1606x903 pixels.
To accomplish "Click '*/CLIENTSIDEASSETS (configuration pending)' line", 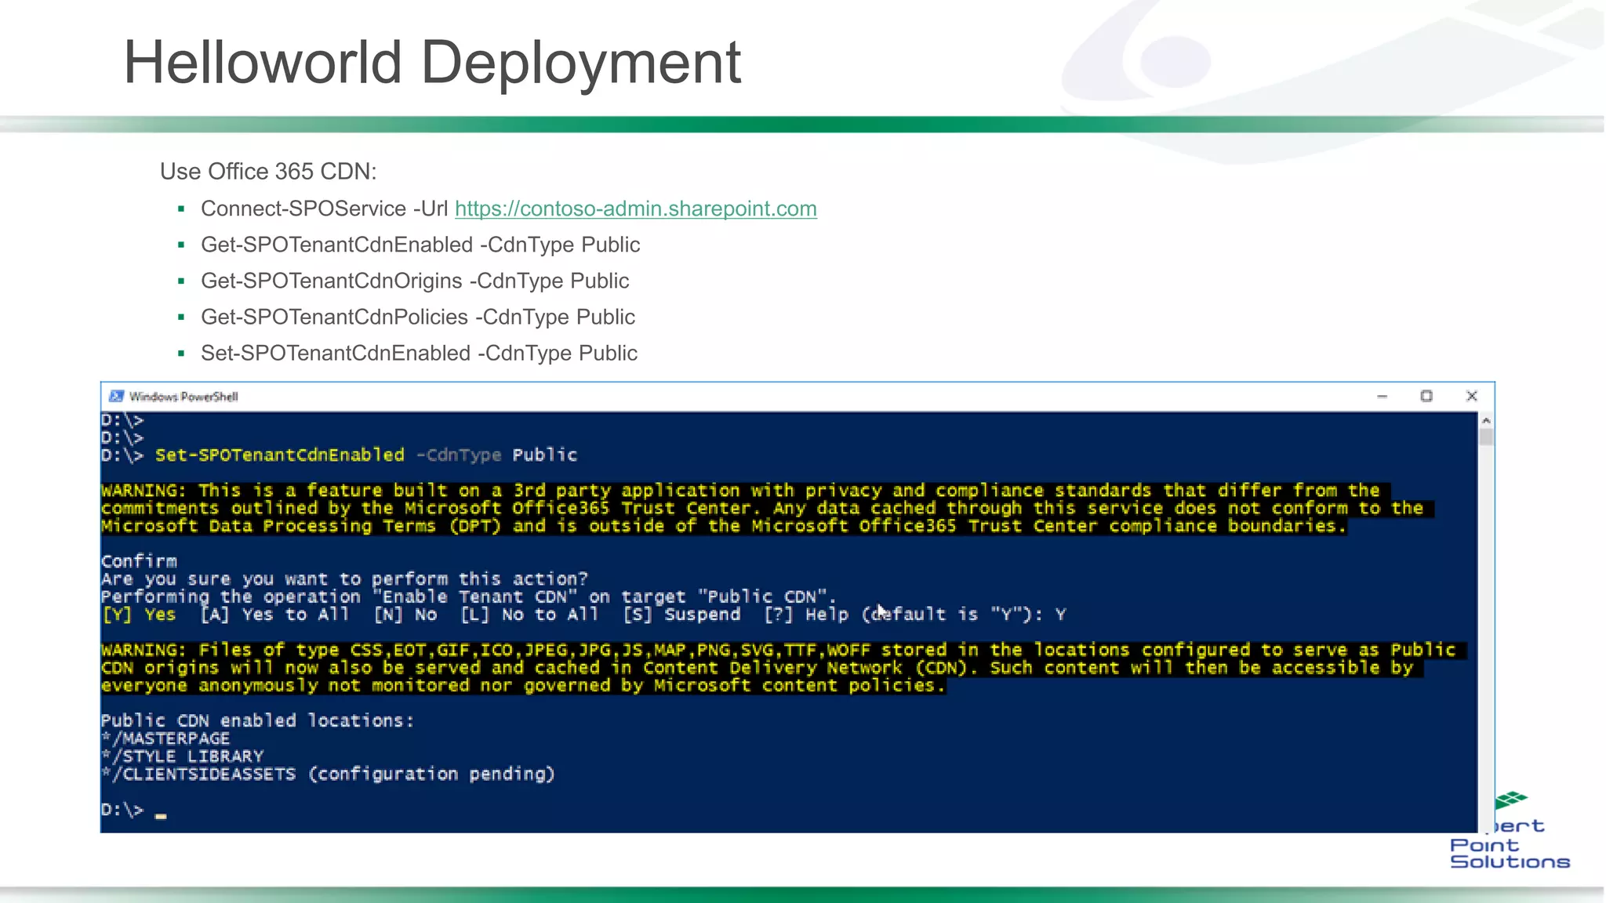I will pyautogui.click(x=328, y=774).
